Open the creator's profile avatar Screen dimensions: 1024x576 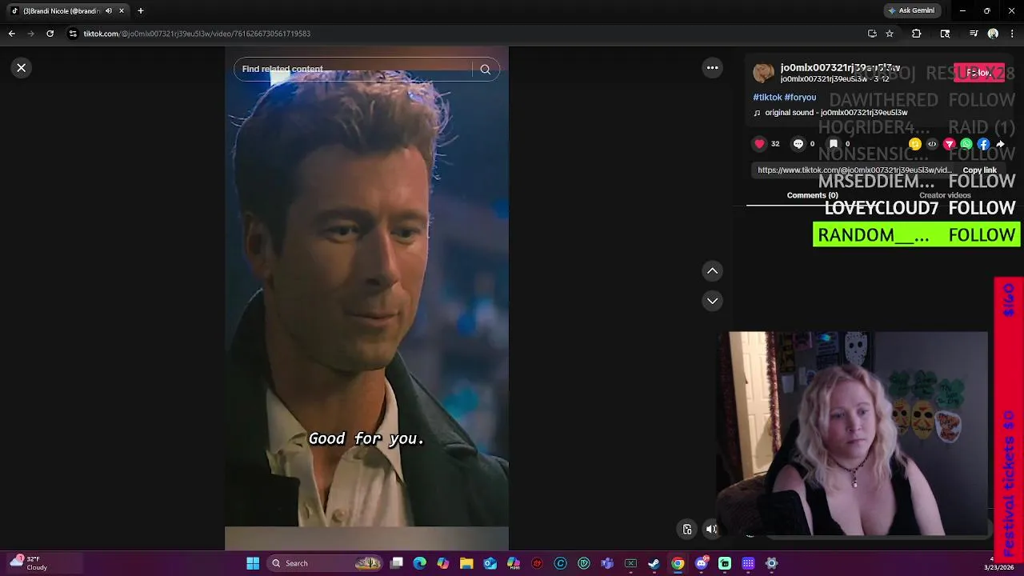coord(764,73)
